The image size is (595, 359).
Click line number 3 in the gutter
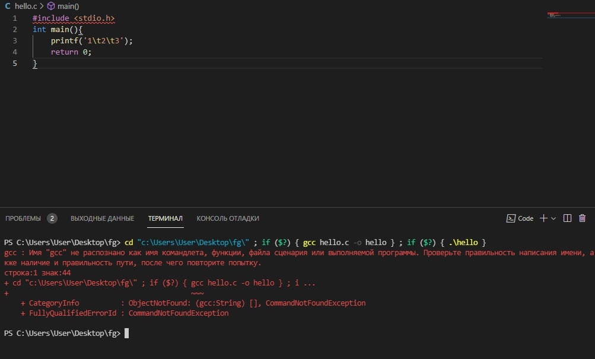[x=15, y=40]
